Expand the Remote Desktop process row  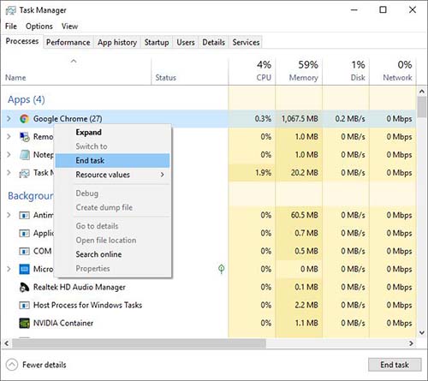[x=9, y=136]
